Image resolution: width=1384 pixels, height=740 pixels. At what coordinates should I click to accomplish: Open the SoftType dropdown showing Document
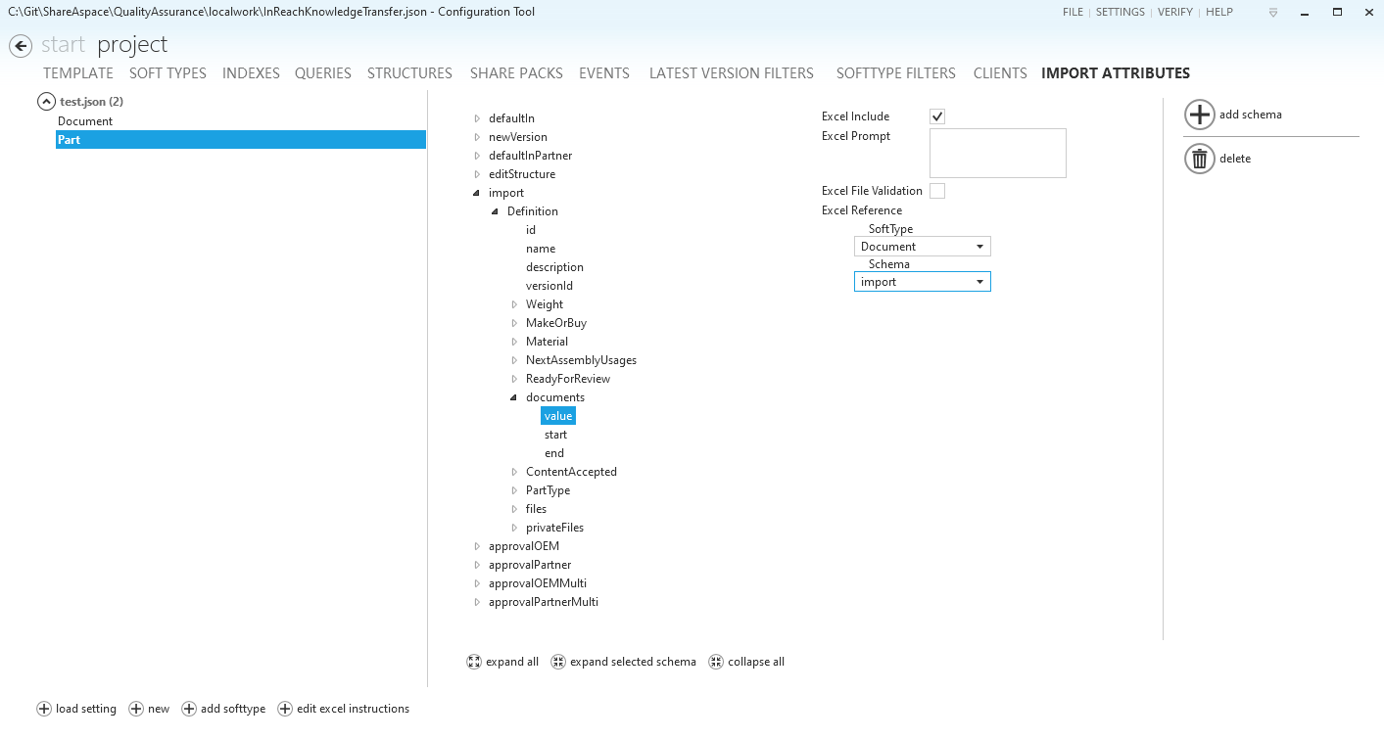(x=922, y=247)
